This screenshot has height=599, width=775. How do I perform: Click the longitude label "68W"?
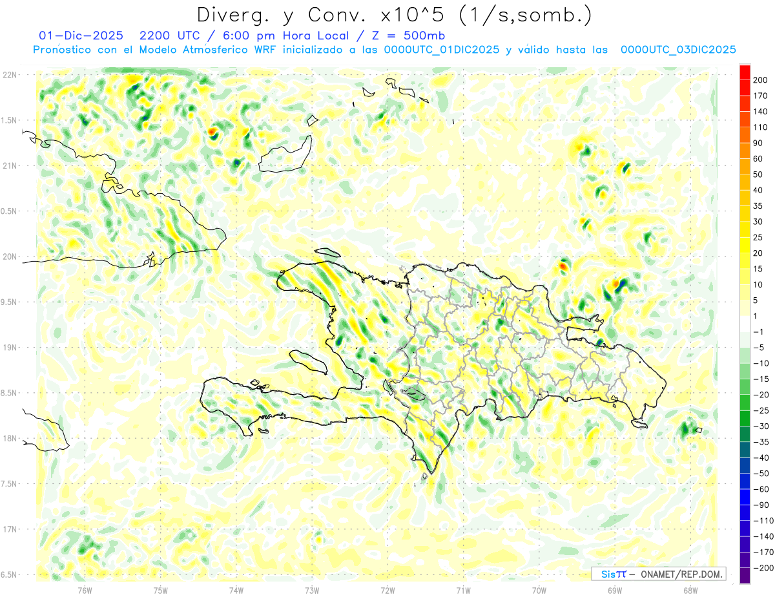click(x=690, y=589)
